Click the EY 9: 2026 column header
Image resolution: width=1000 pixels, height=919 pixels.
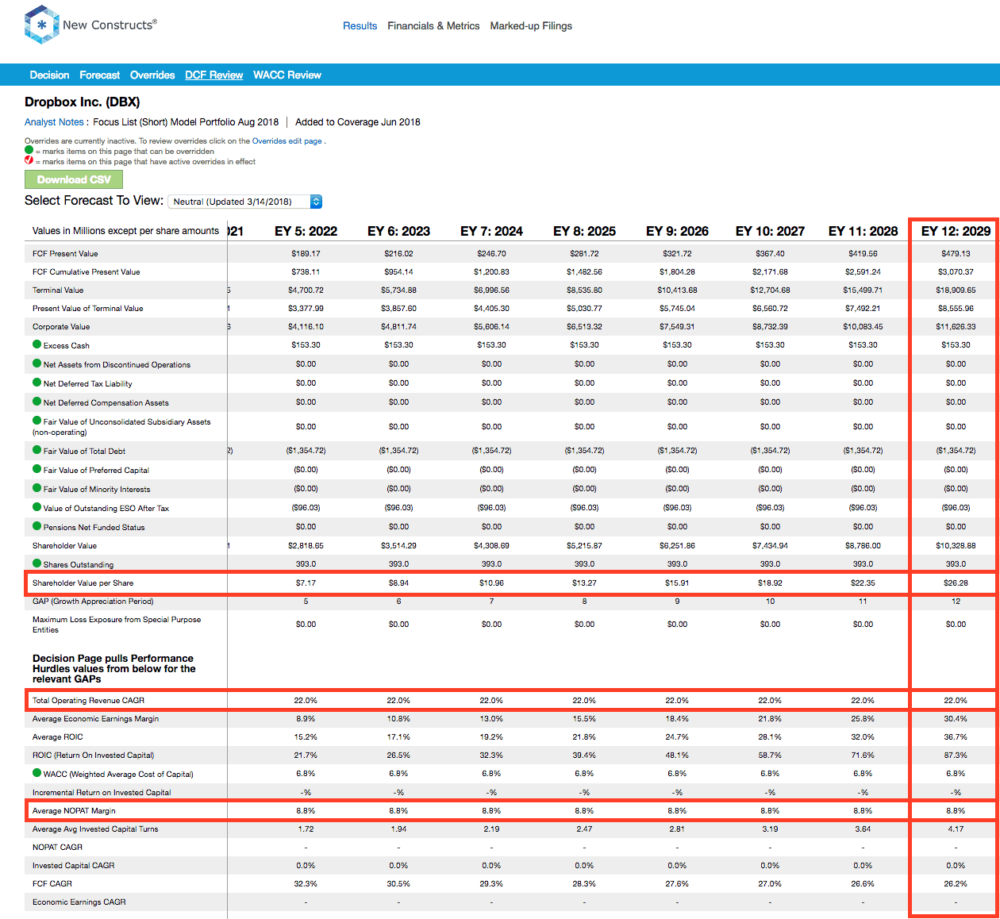click(x=677, y=231)
